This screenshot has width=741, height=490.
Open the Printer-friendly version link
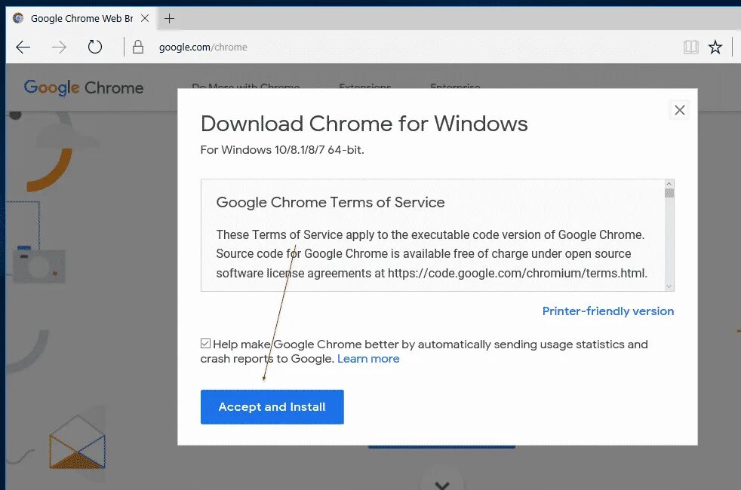pos(607,311)
